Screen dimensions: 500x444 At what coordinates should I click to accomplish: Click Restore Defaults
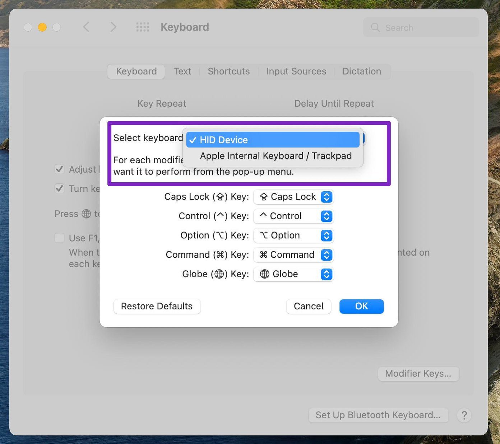[x=157, y=306]
